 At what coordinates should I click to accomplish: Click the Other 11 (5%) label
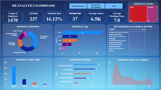tap(17, 31)
